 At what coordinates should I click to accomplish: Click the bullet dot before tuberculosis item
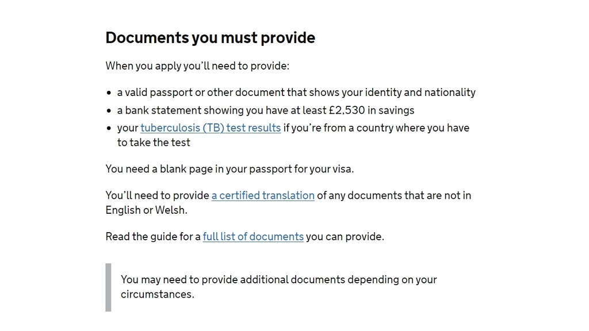coord(109,129)
